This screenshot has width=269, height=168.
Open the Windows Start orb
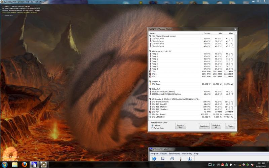click(x=4, y=165)
